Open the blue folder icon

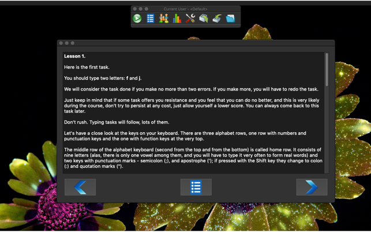click(230, 18)
